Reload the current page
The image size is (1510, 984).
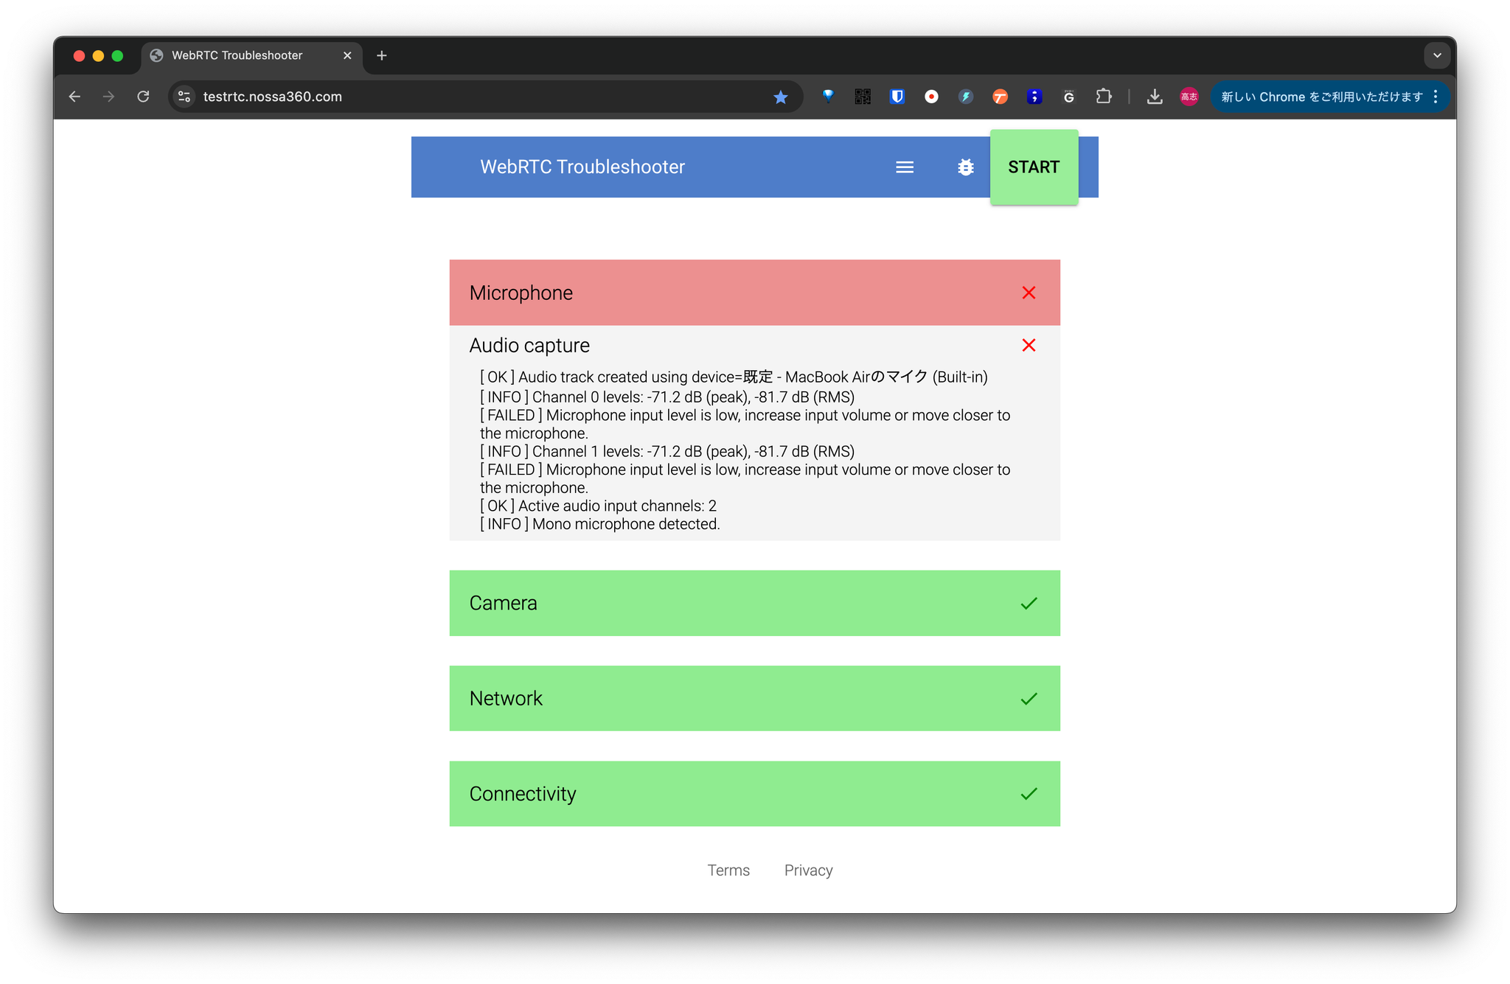pos(143,97)
